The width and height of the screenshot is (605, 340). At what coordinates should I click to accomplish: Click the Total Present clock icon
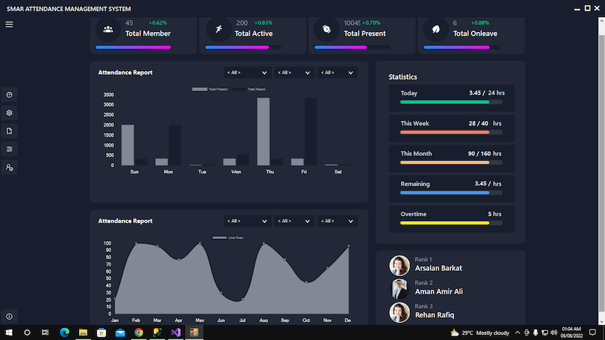[x=327, y=29]
